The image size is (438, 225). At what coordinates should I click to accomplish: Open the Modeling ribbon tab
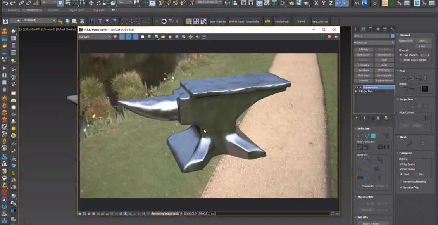[14, 10]
